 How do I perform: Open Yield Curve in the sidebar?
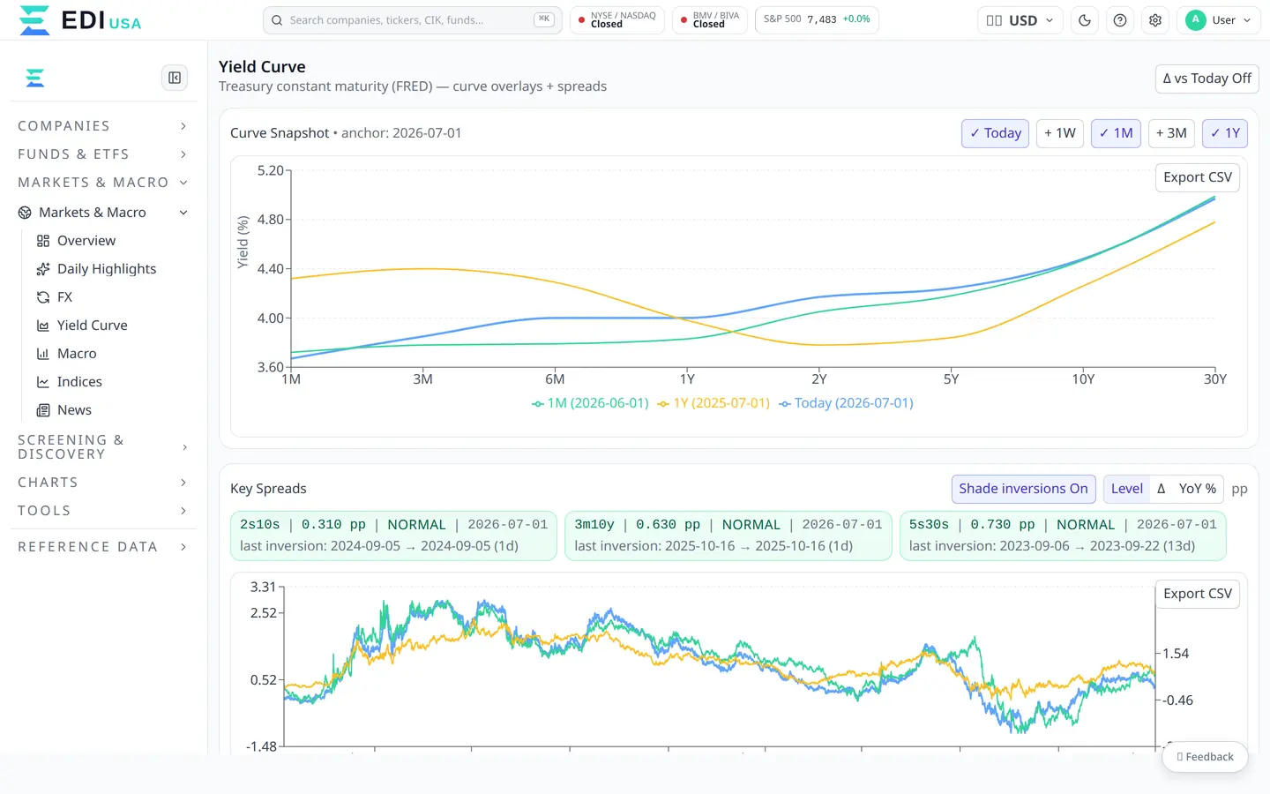click(x=92, y=326)
